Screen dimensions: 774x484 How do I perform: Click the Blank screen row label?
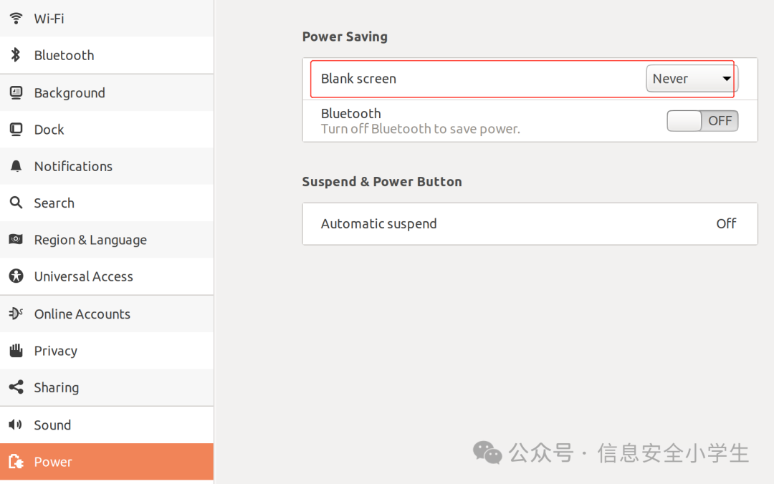pyautogui.click(x=358, y=79)
